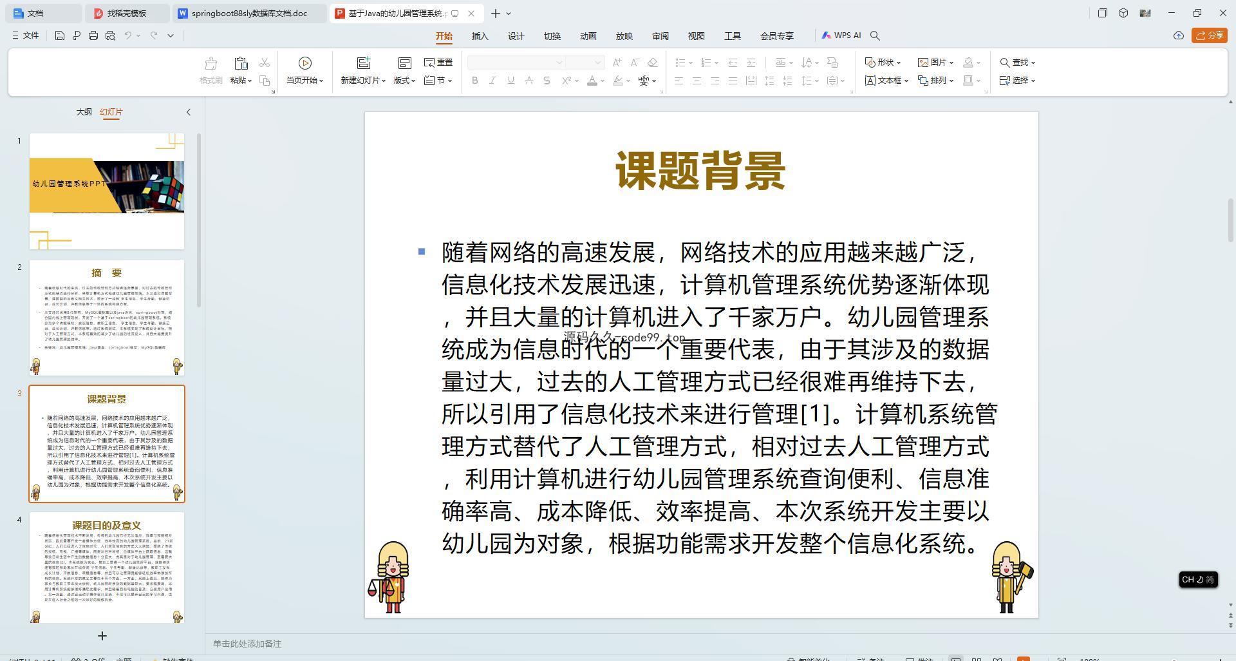Click the Save icon in quick toolbar
1236x661 pixels.
tap(59, 35)
